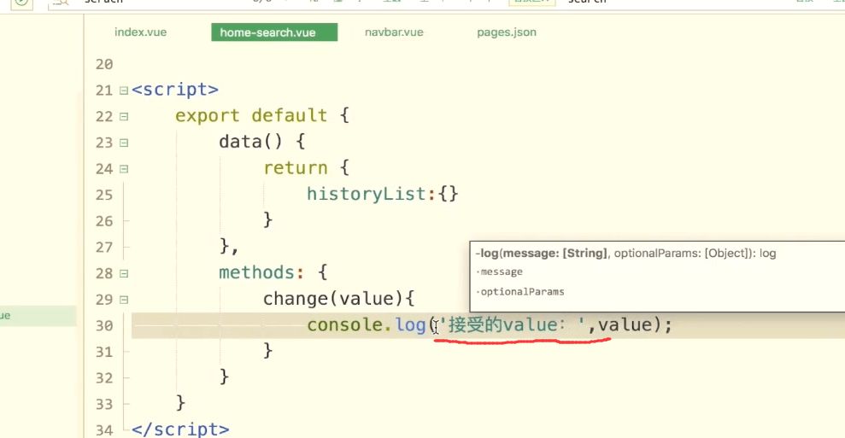
Task: Click the log method name on line 30
Action: click(411, 324)
